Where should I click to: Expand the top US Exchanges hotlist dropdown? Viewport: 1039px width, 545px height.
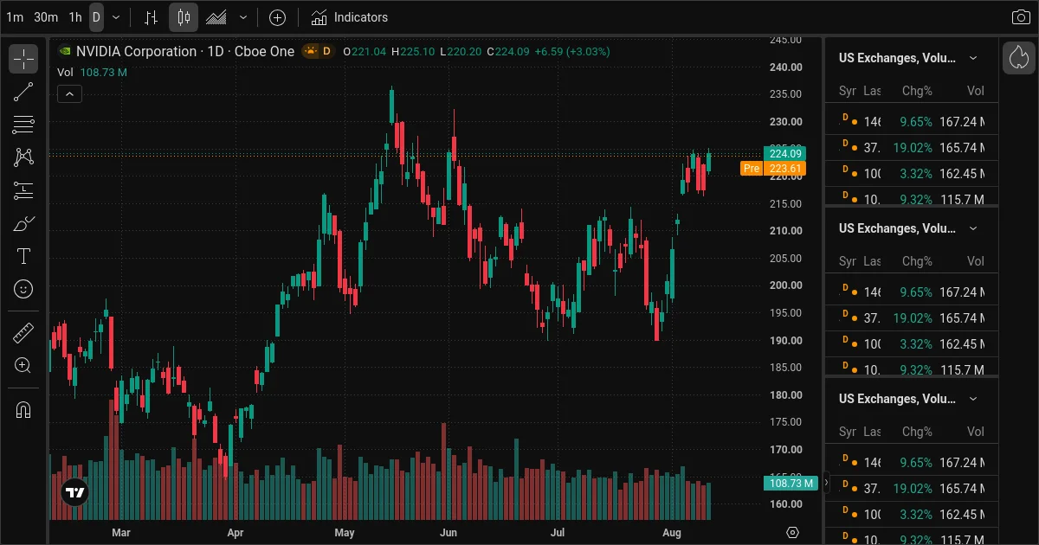(972, 58)
